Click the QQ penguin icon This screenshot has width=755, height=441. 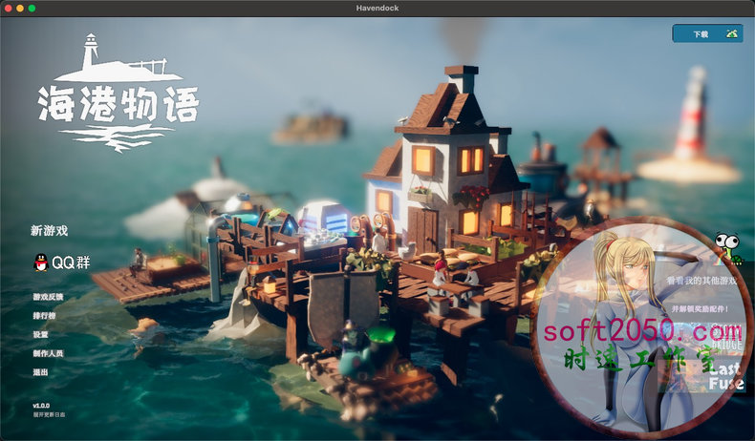coord(39,262)
